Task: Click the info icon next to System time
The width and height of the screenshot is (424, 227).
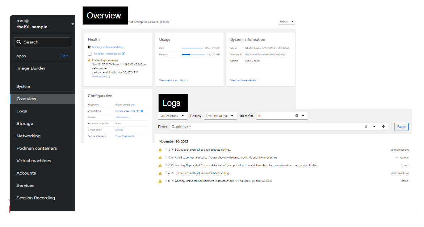Action: point(142,111)
